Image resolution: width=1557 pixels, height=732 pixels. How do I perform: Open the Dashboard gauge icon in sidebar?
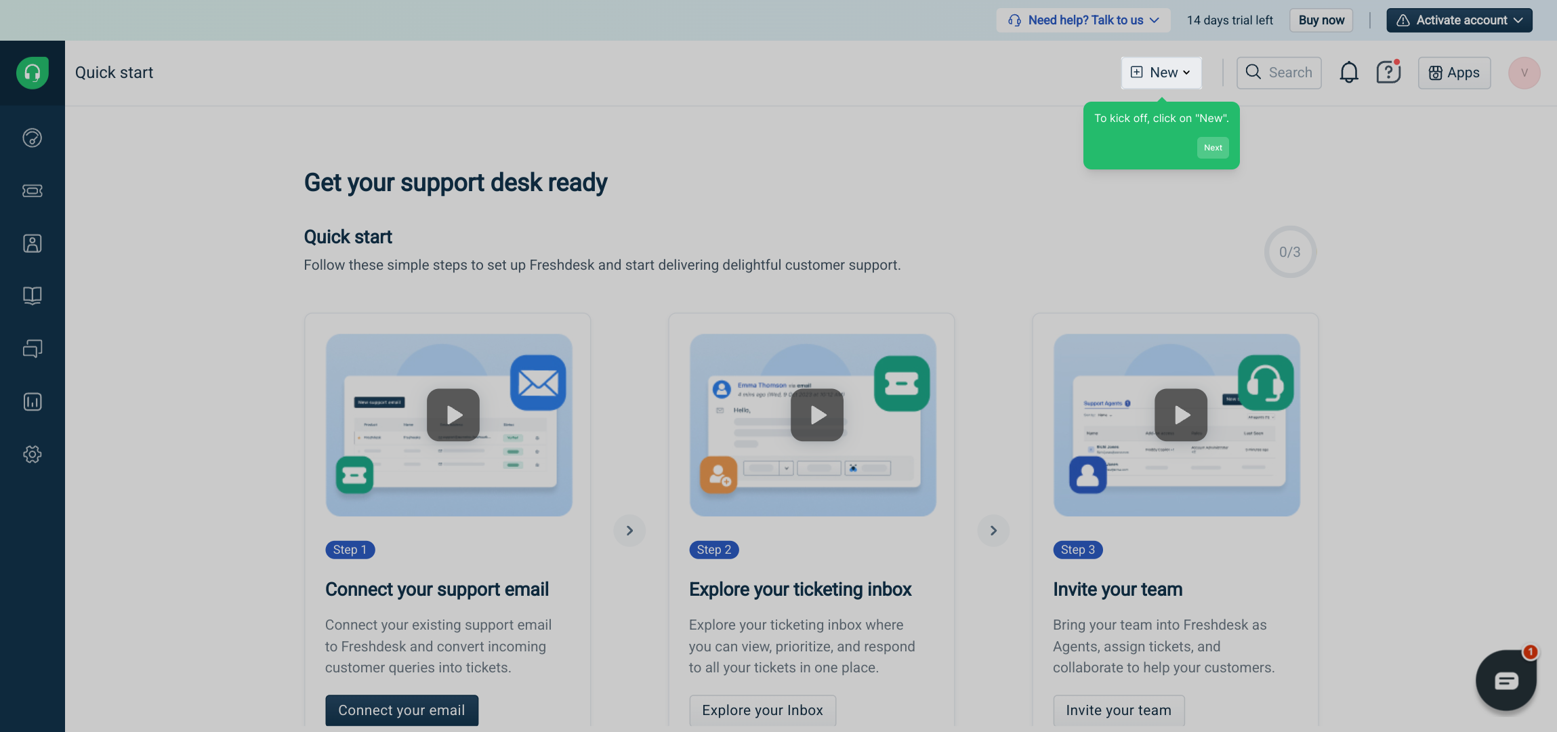(32, 138)
